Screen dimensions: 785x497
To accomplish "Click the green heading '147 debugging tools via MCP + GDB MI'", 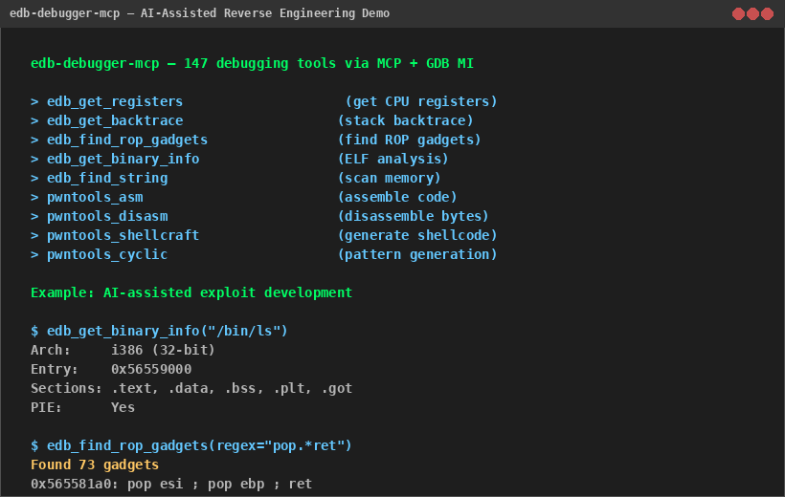I will click(328, 63).
